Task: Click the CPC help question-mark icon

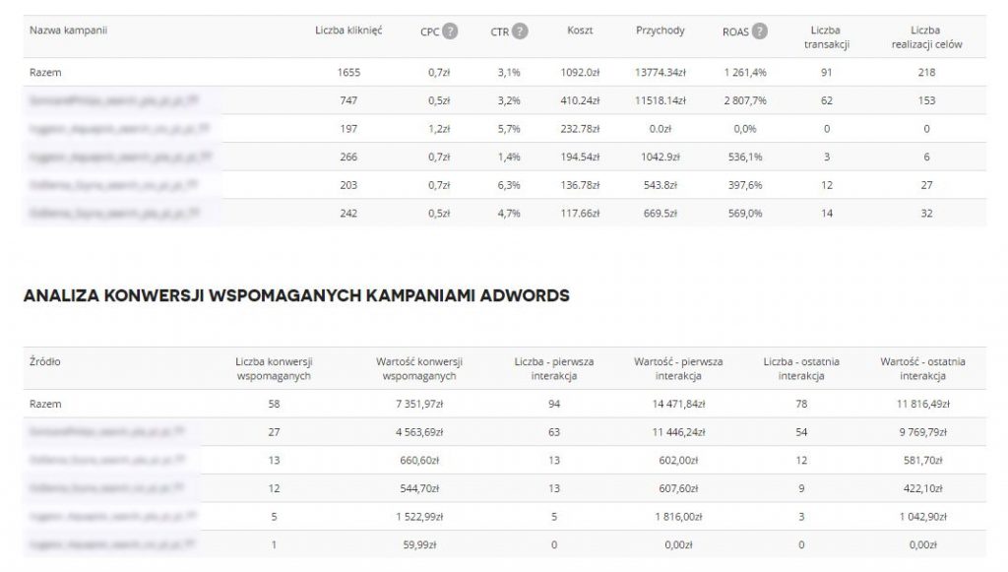Action: click(x=450, y=31)
